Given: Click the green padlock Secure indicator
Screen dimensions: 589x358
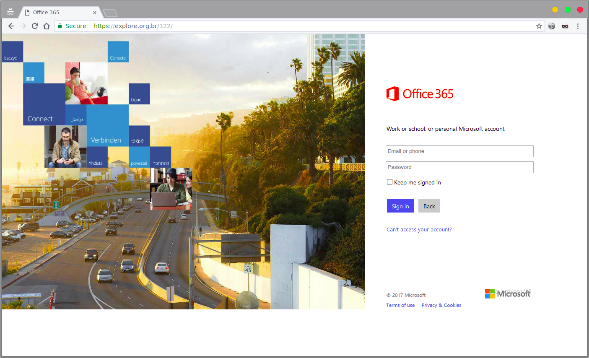Looking at the screenshot, I should 72,26.
